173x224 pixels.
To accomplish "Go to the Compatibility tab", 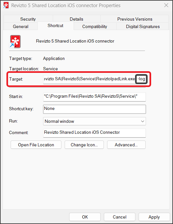I will point(95,26).
